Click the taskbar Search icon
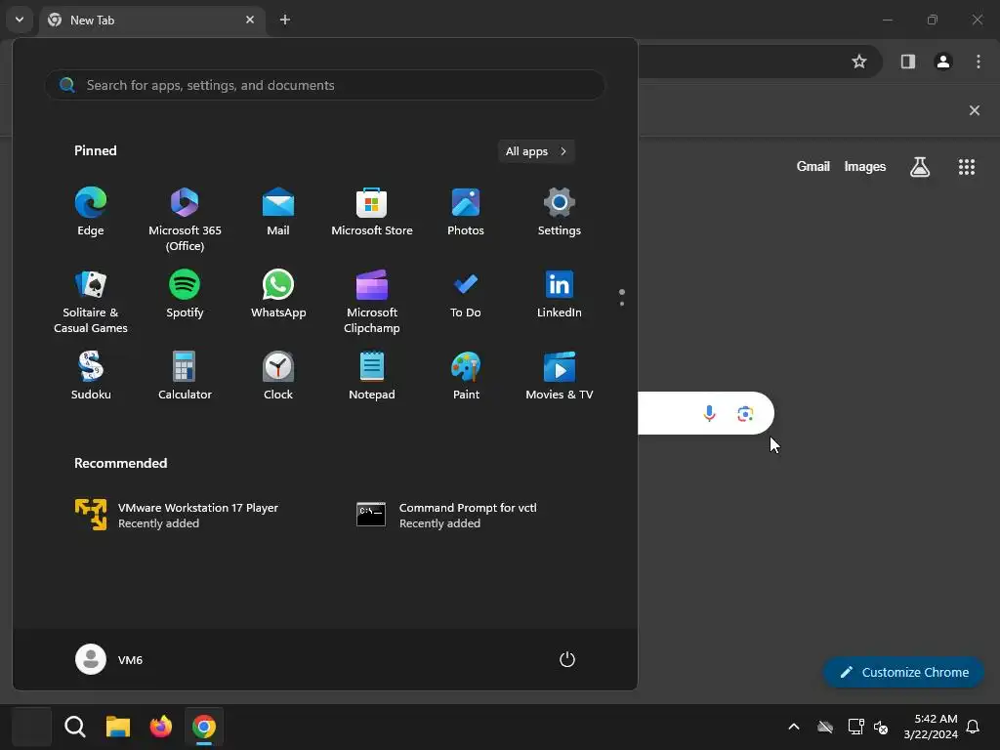Viewport: 1000px width, 750px height. point(75,727)
